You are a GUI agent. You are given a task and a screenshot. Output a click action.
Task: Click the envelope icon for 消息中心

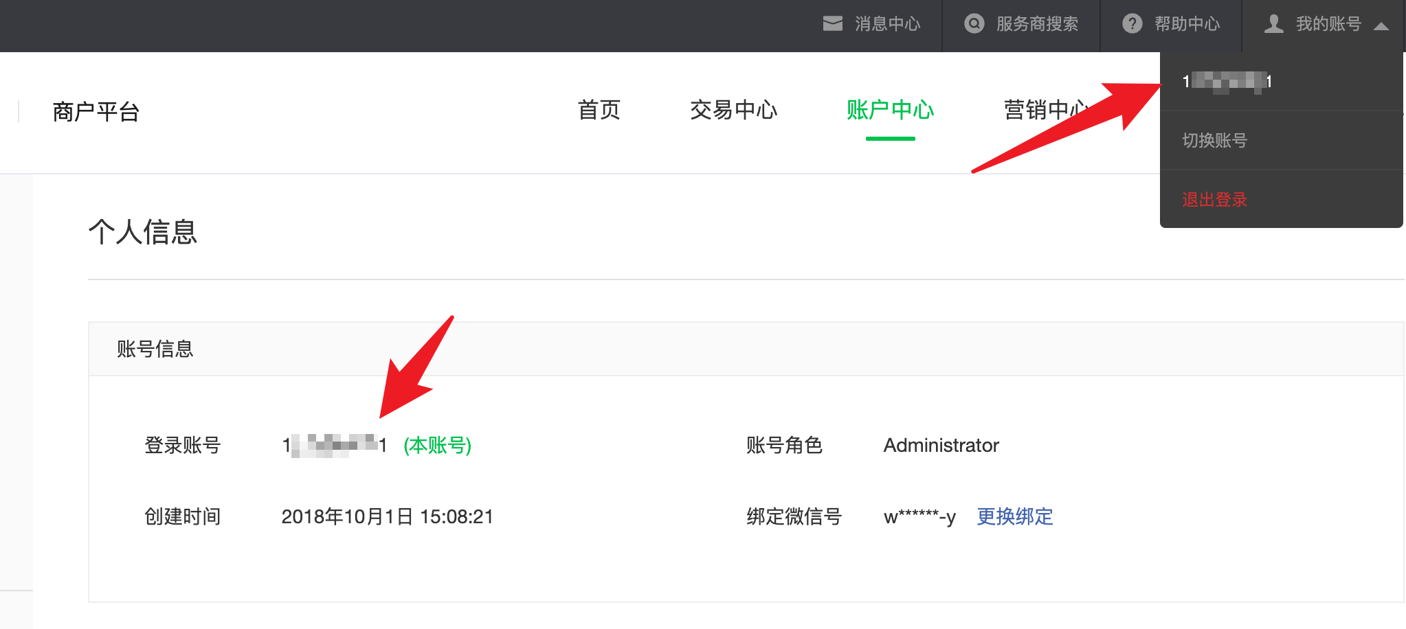coord(832,24)
